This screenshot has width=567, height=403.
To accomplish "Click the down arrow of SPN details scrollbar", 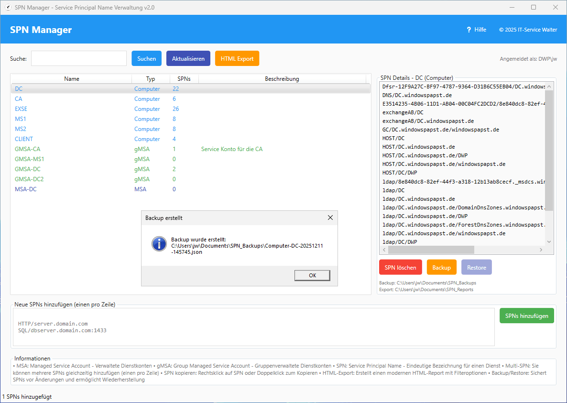I will pyautogui.click(x=549, y=242).
